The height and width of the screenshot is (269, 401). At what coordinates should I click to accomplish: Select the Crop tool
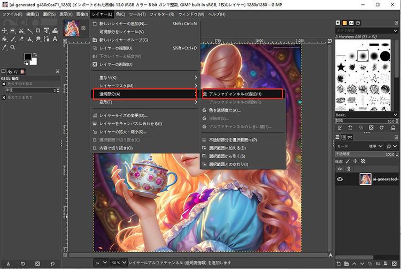pos(38,31)
